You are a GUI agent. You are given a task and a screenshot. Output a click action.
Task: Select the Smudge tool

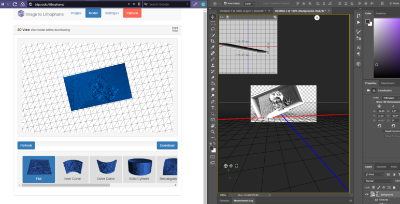212,90
